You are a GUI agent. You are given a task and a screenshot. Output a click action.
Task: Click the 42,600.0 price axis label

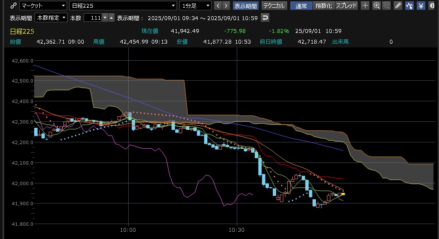[22, 61]
